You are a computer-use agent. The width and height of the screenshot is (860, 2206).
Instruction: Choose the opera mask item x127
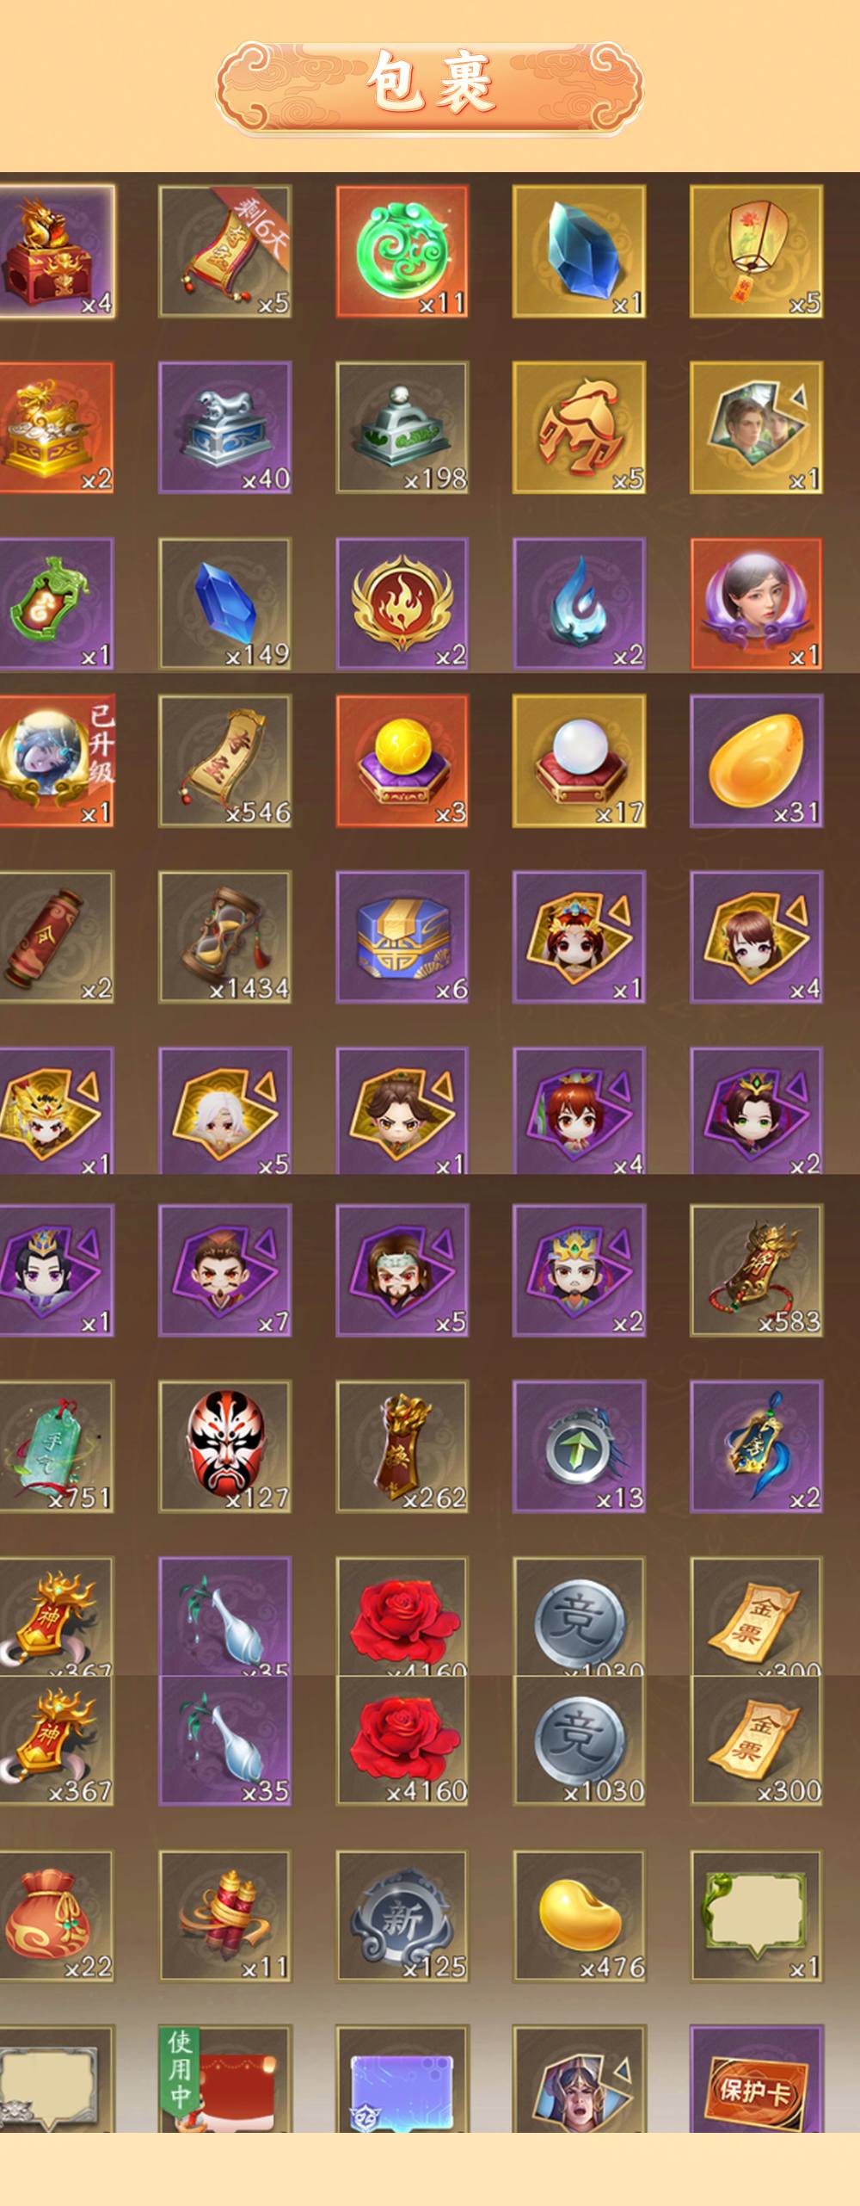(224, 1447)
